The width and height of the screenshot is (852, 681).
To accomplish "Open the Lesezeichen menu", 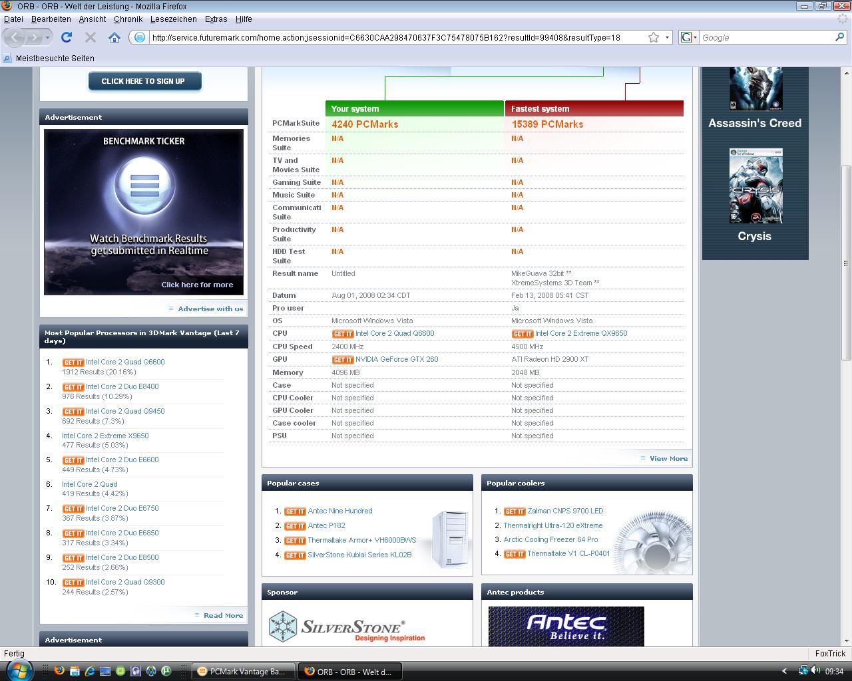I will coord(173,19).
